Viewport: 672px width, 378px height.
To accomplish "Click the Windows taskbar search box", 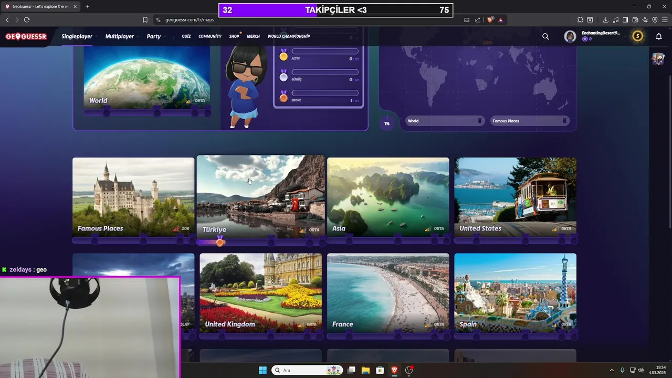I will (308, 370).
